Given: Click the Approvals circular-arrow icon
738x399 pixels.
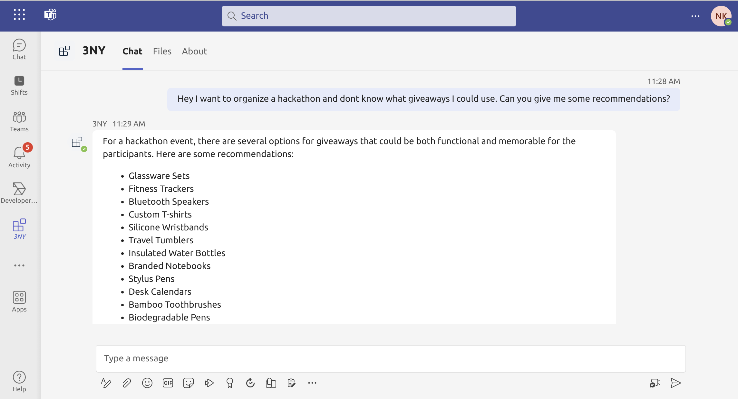Looking at the screenshot, I should 250,383.
